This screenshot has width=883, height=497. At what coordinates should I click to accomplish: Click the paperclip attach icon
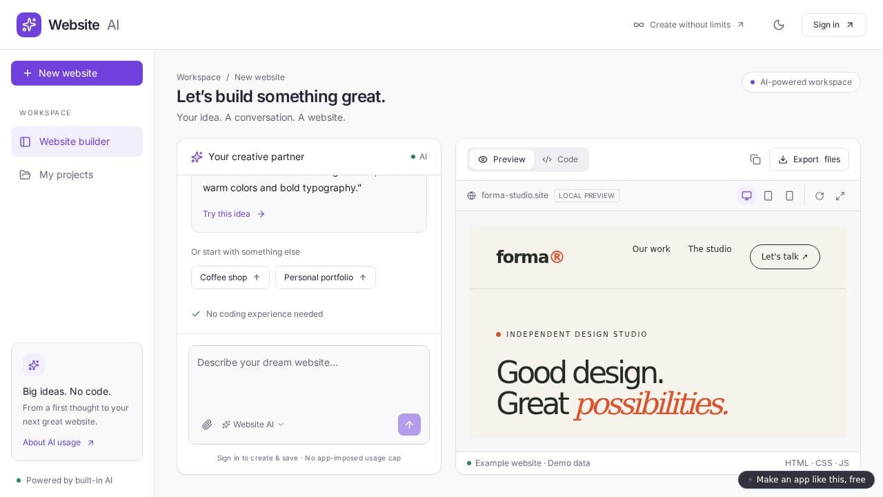coord(207,425)
